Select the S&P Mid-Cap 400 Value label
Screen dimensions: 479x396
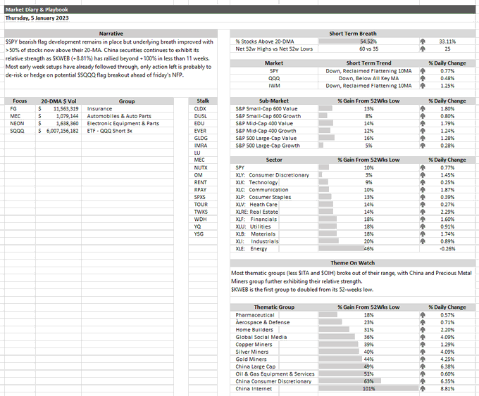pyautogui.click(x=264, y=123)
